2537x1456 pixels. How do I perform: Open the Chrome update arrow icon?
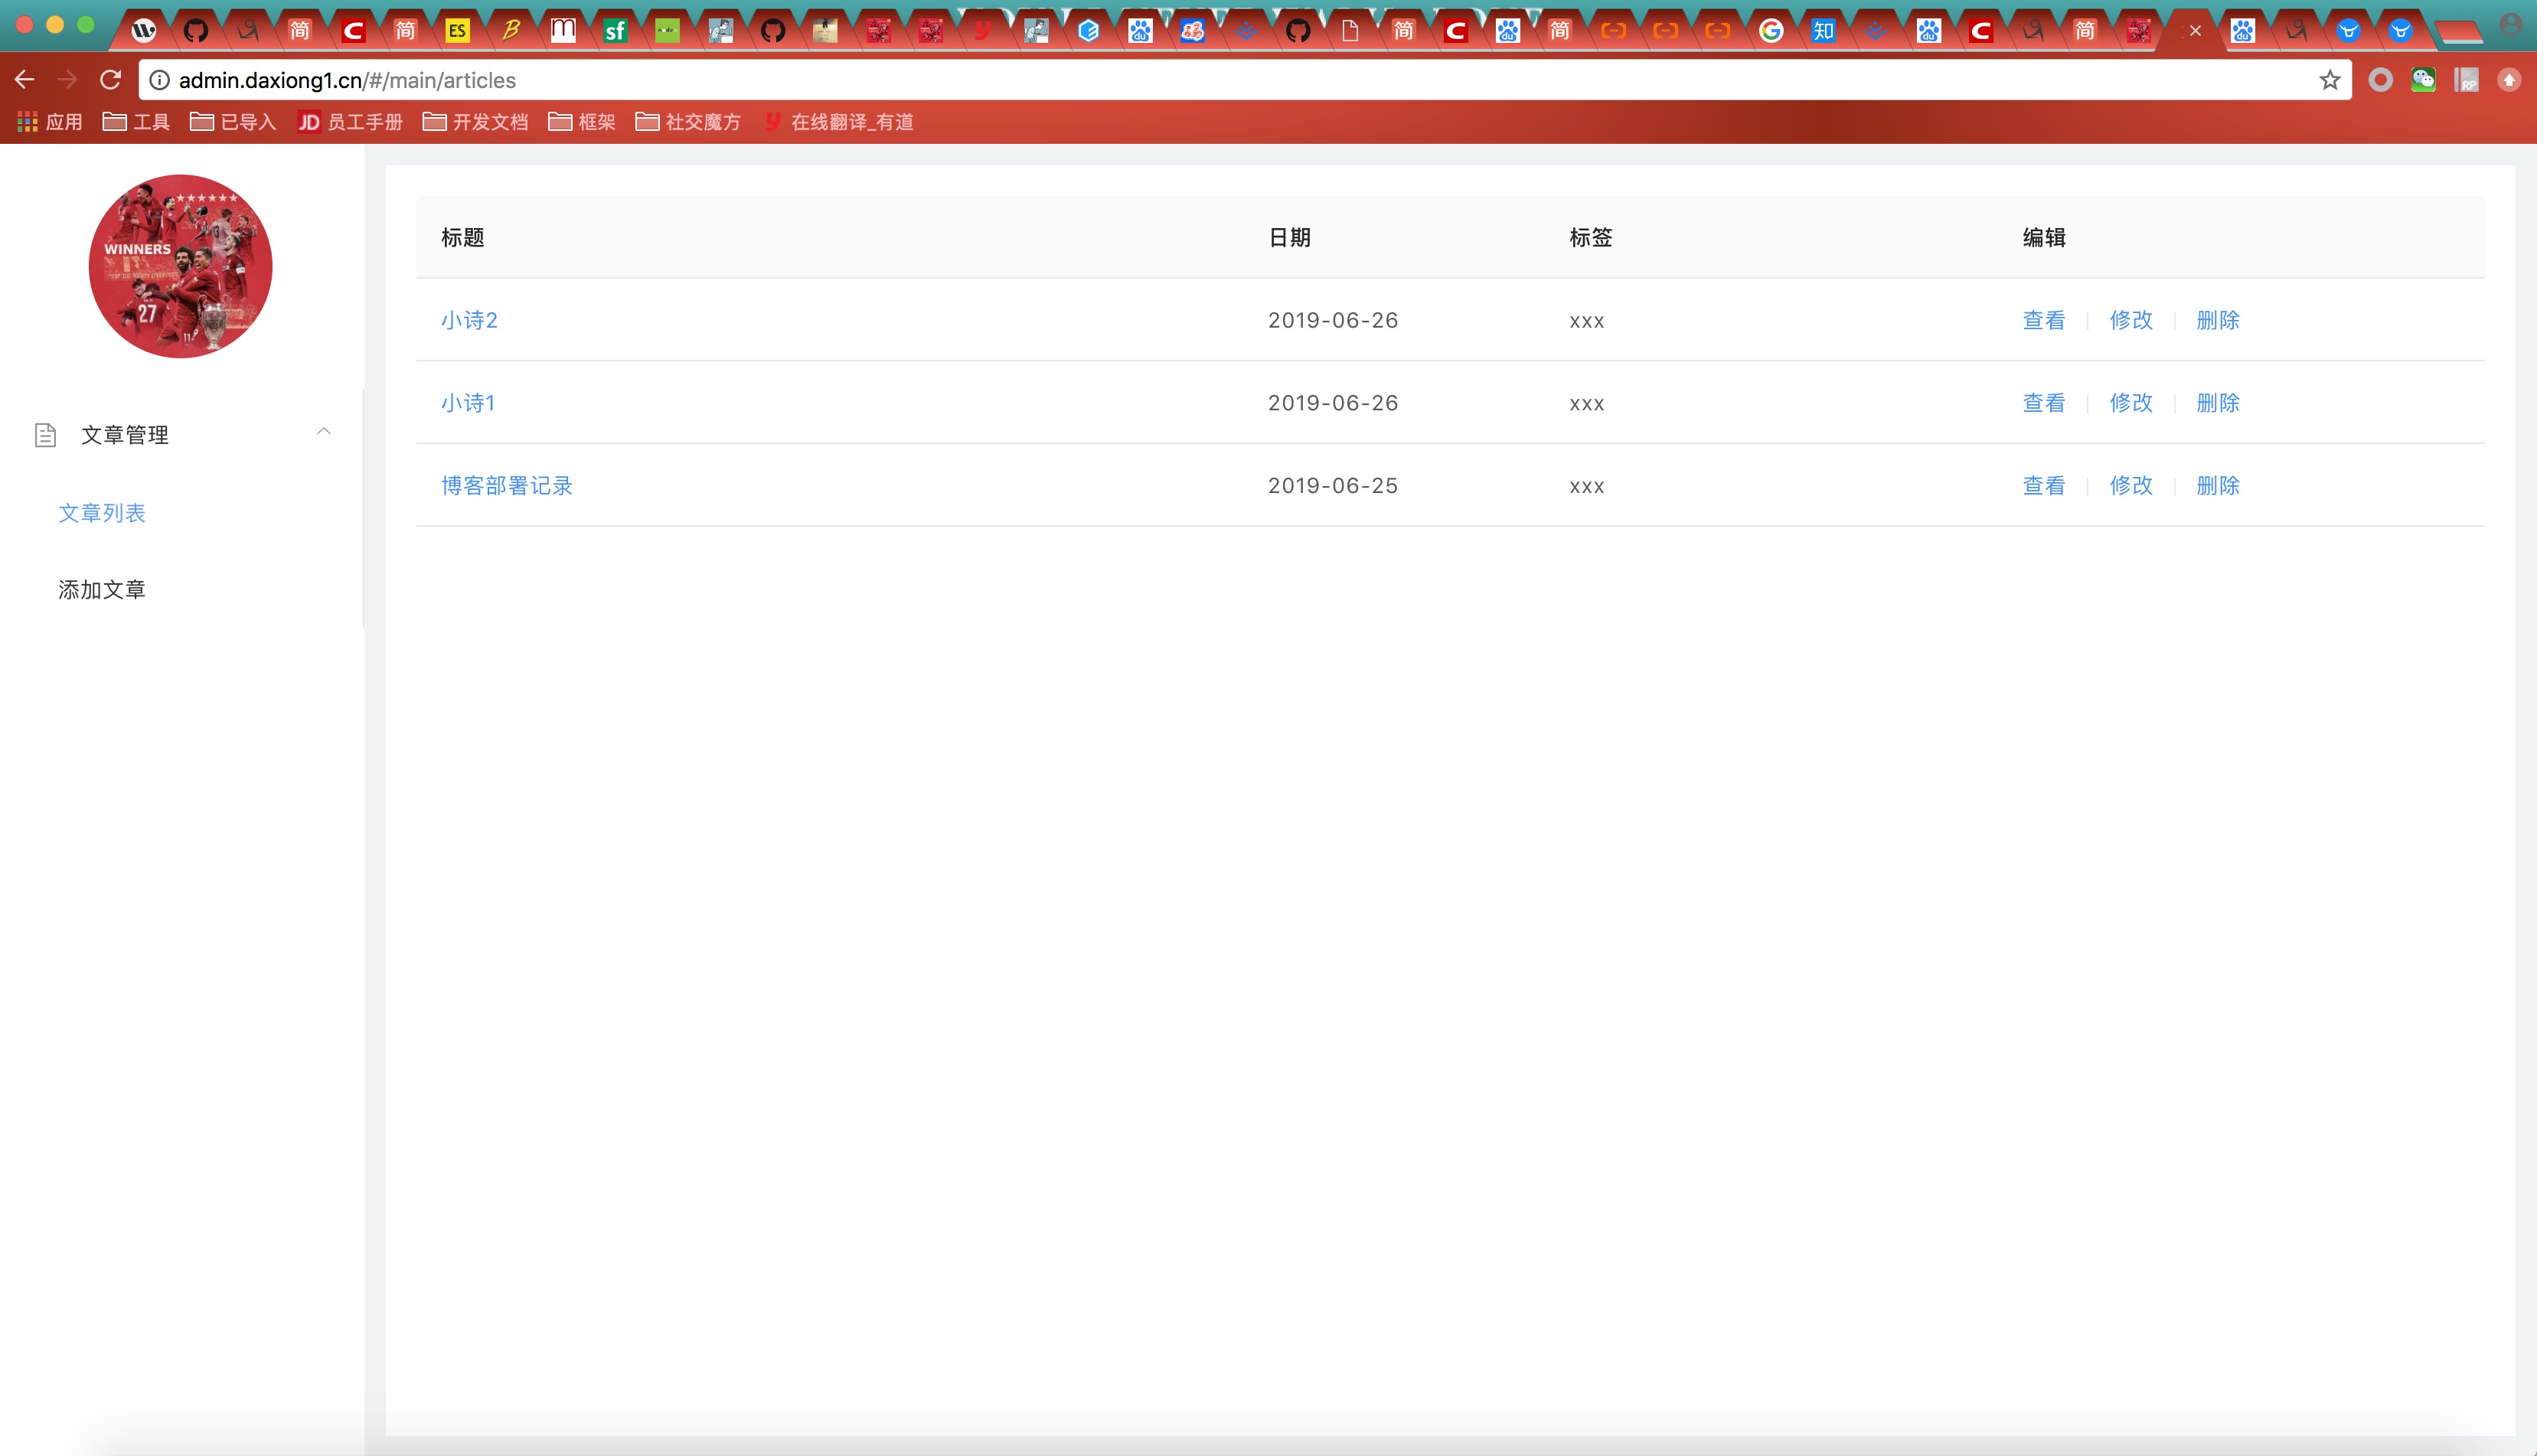pyautogui.click(x=2509, y=80)
